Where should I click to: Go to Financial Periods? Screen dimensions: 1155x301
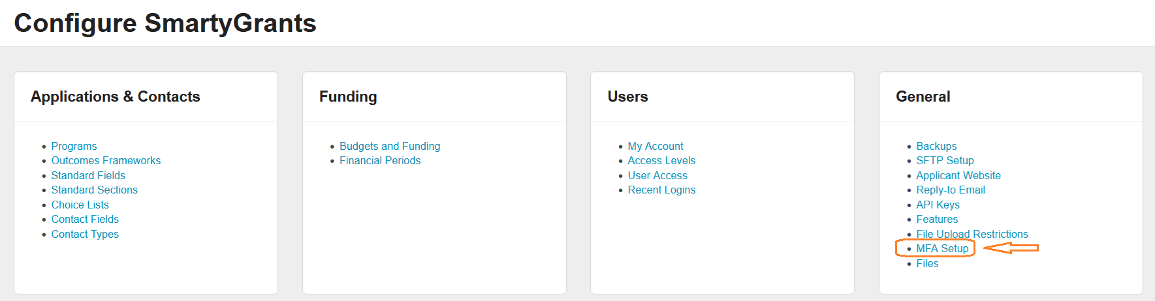click(x=380, y=160)
